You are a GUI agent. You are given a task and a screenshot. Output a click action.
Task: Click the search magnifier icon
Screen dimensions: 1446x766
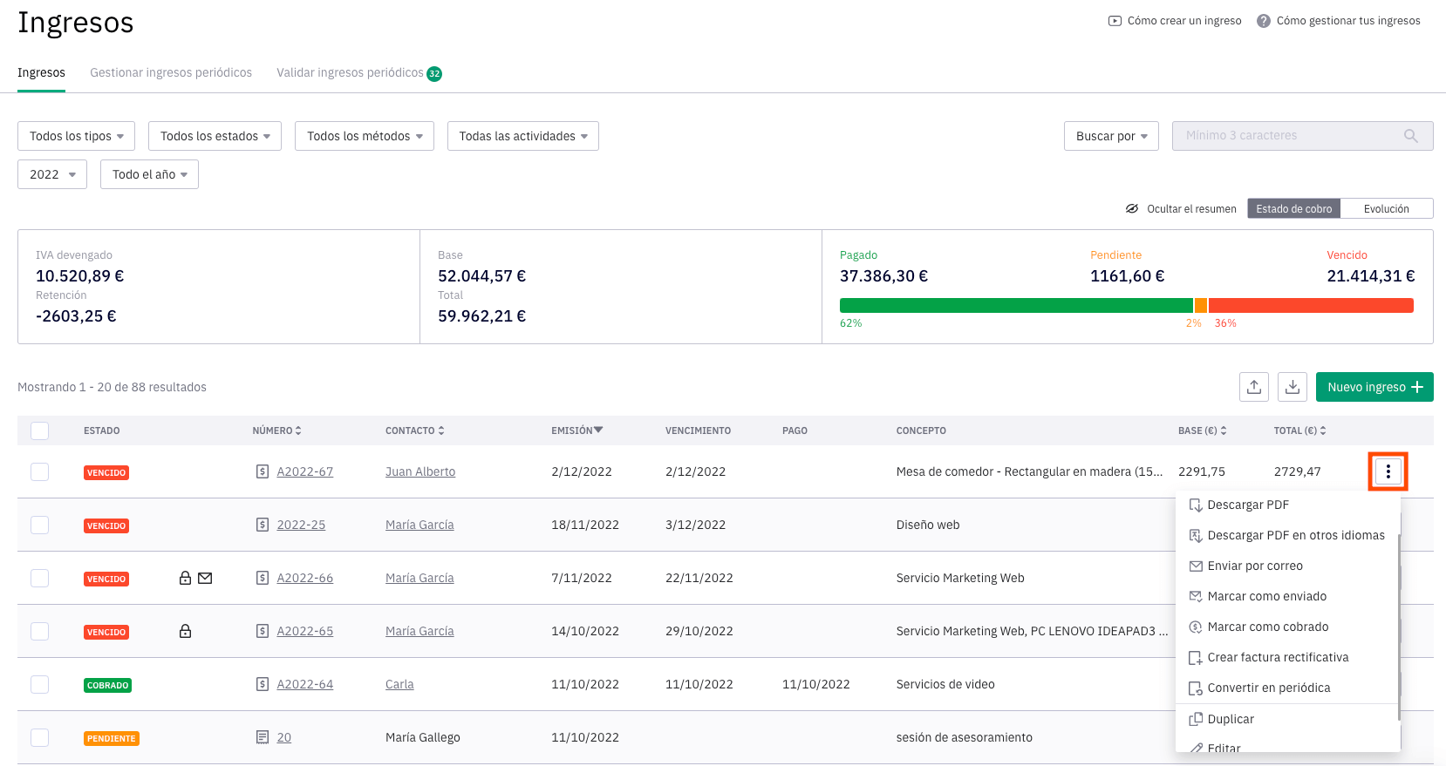click(1410, 136)
